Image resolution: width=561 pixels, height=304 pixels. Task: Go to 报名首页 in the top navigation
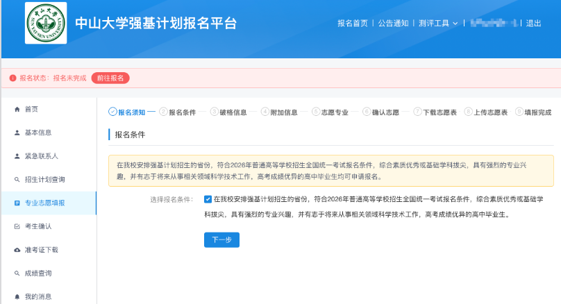[352, 23]
